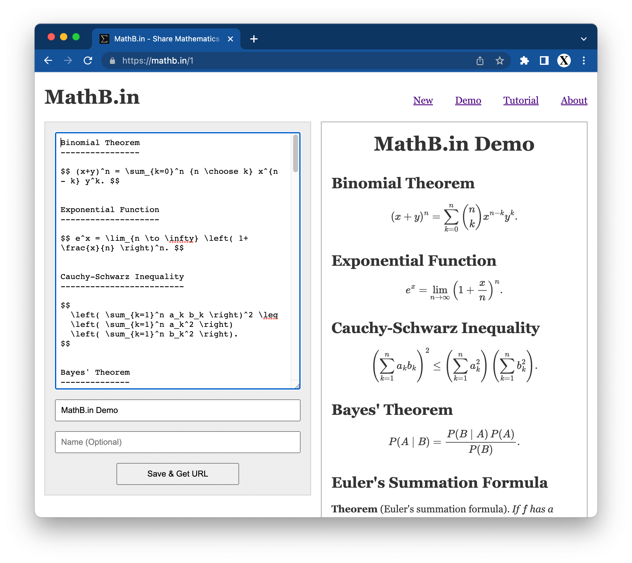Click the Save & Get URL button

[178, 473]
